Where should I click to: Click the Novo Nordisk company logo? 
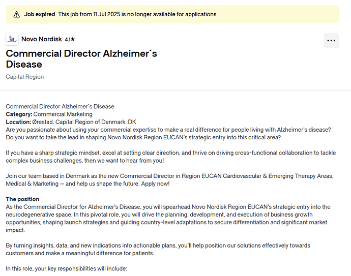[12, 39]
